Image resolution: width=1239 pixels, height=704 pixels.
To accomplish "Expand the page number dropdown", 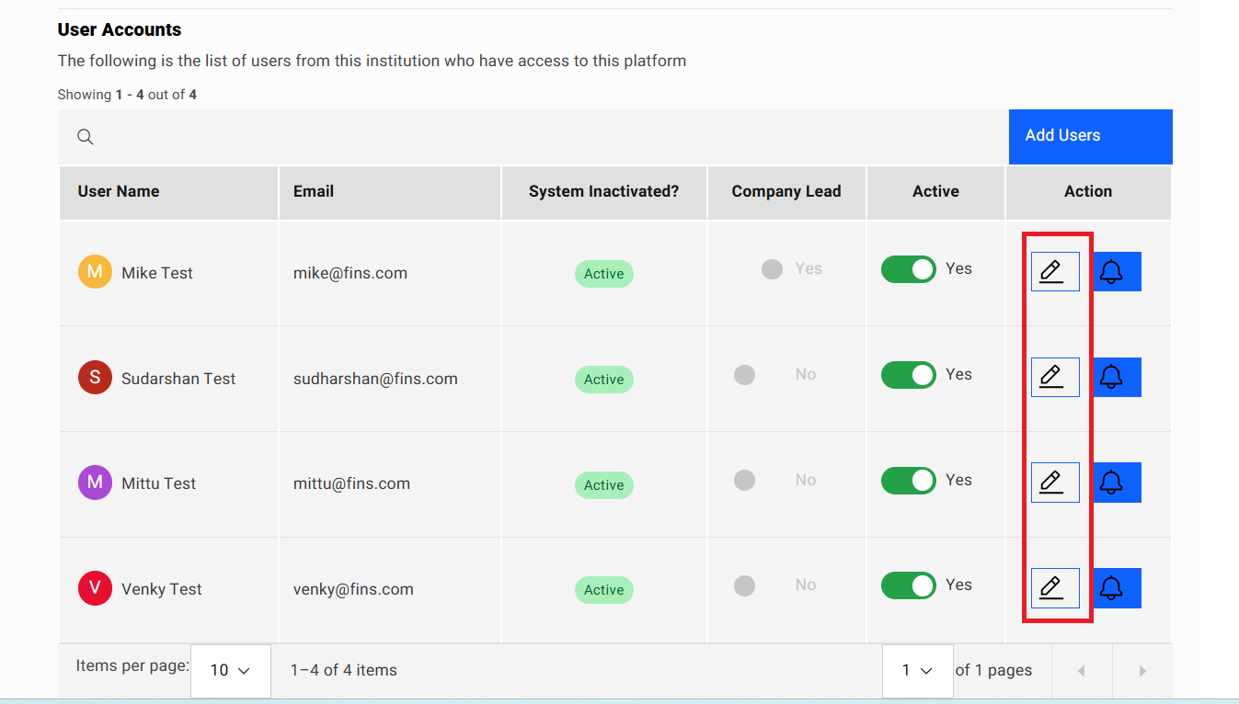I will coord(916,670).
